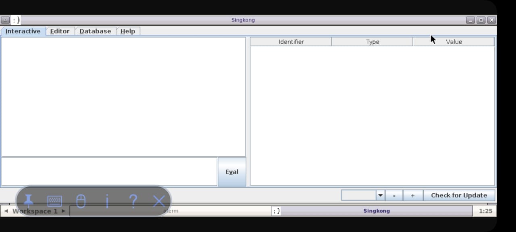516x232 pixels.
Task: Select aterm in the taskbar
Action: click(171, 211)
